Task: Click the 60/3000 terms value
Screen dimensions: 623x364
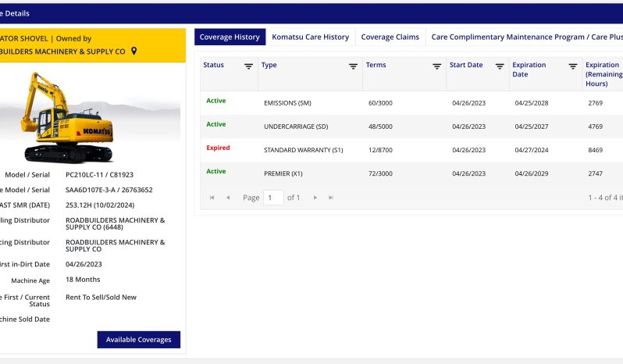Action: [380, 103]
